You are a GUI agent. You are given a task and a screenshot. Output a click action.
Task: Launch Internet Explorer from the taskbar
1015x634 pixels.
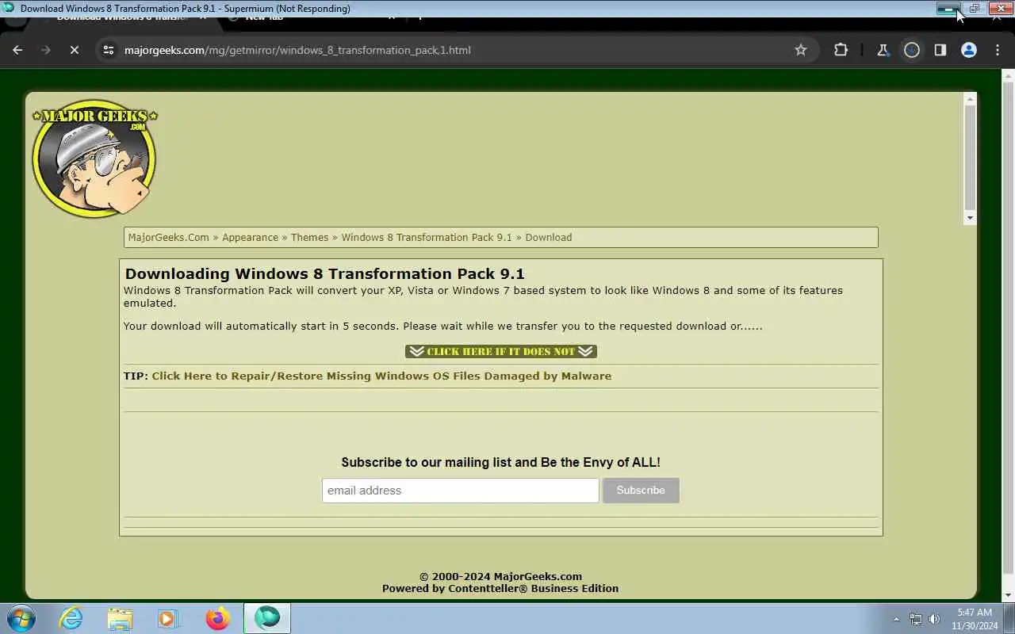(x=71, y=618)
